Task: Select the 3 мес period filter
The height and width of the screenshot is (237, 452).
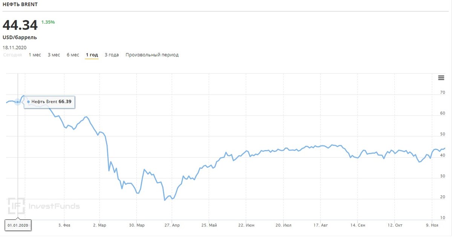Action: (x=53, y=54)
